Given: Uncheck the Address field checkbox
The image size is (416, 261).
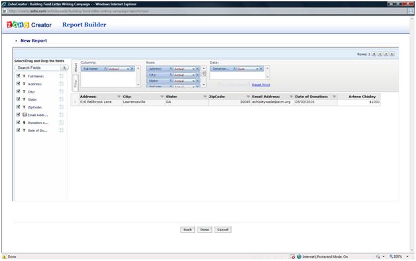Looking at the screenshot, I should point(19,83).
